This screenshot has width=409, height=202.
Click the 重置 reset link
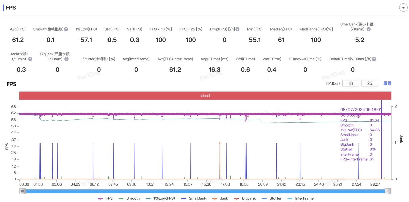pyautogui.click(x=387, y=83)
